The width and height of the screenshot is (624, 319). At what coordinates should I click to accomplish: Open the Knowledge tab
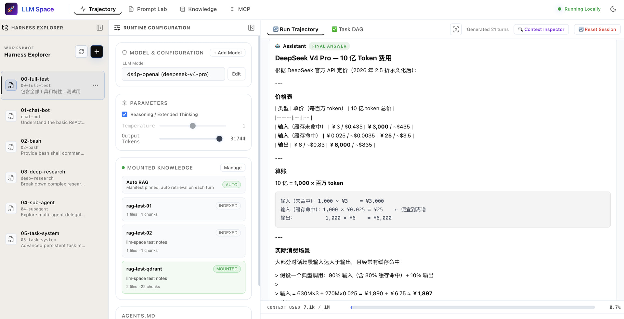198,9
